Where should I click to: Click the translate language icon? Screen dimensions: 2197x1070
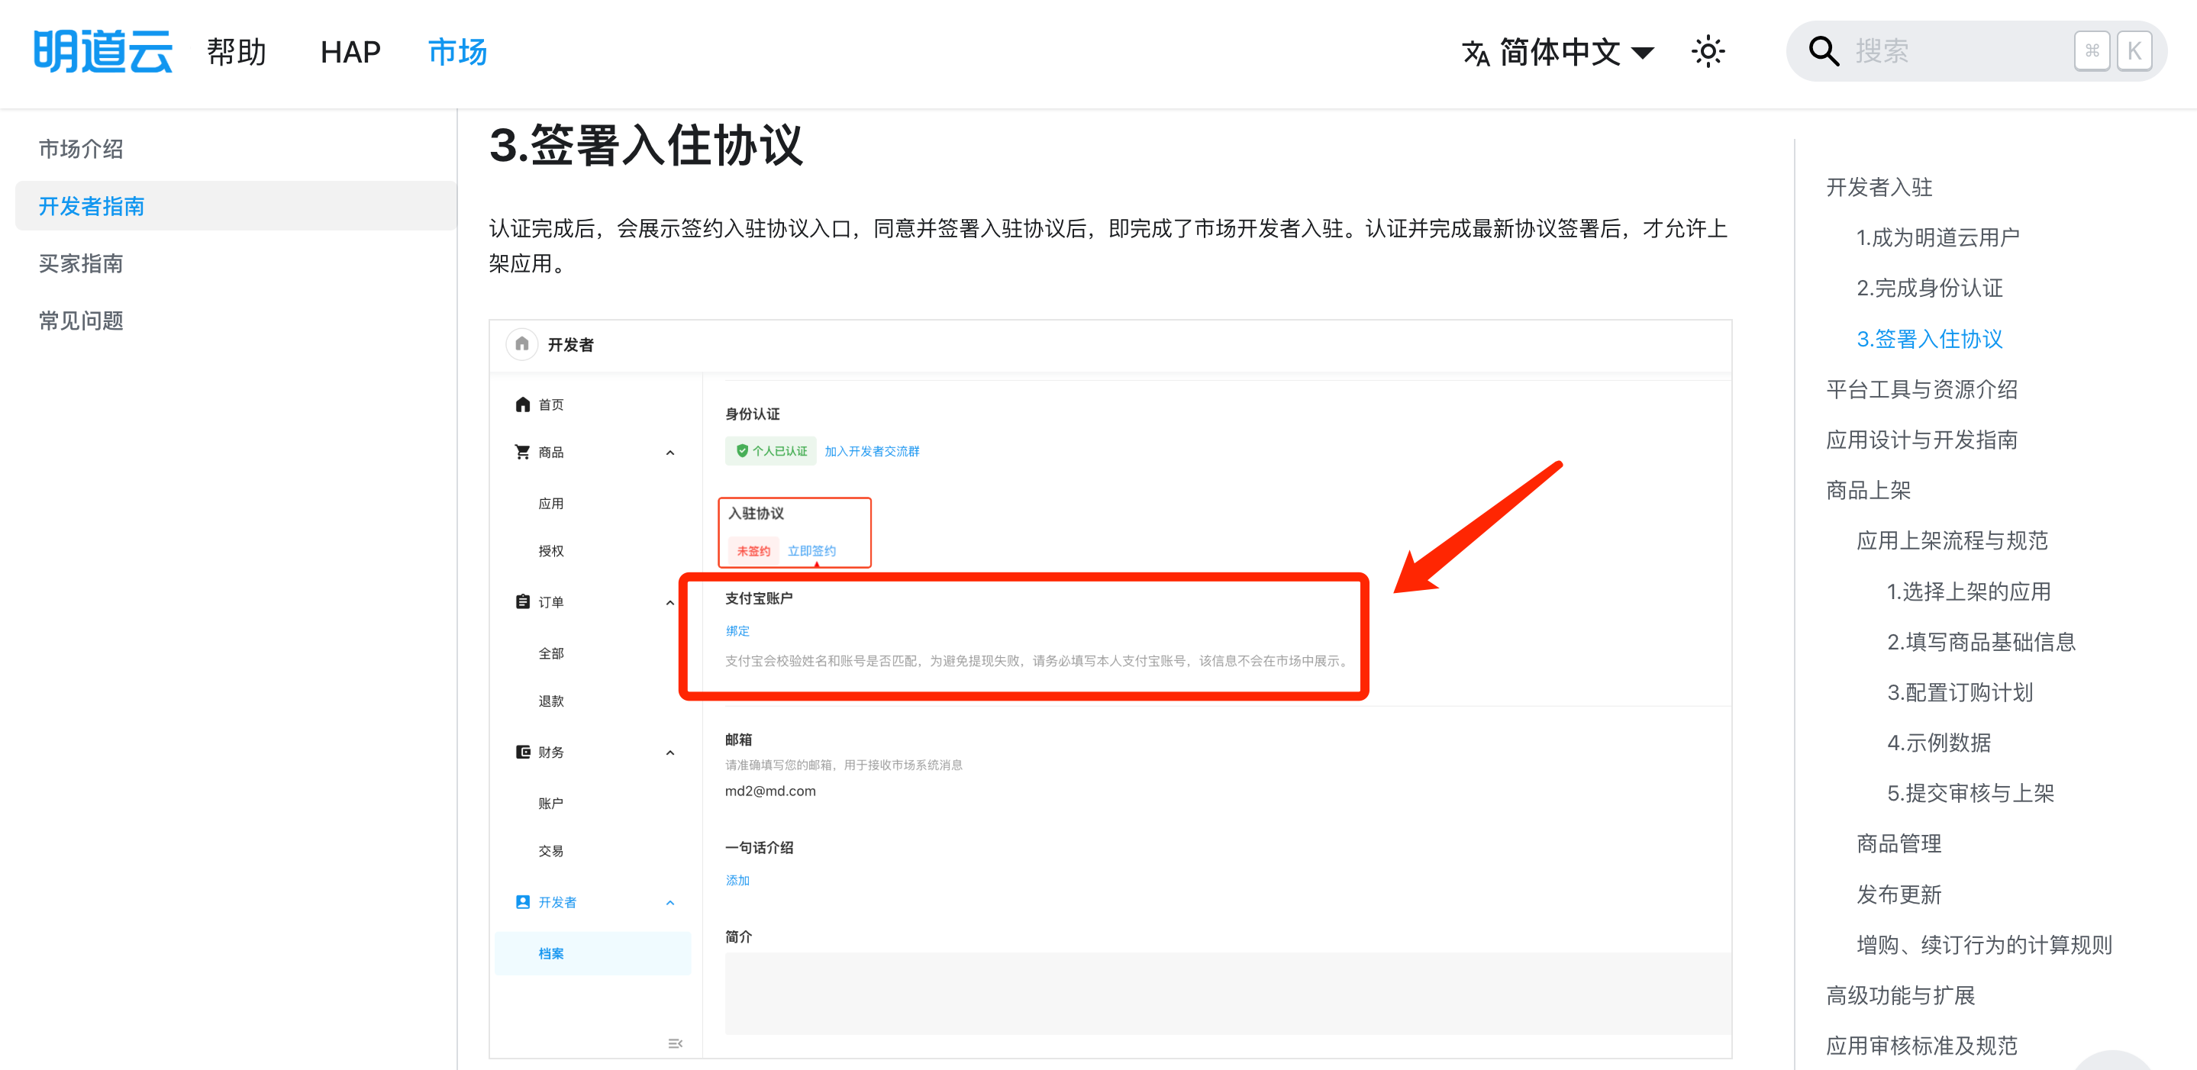click(x=1476, y=53)
